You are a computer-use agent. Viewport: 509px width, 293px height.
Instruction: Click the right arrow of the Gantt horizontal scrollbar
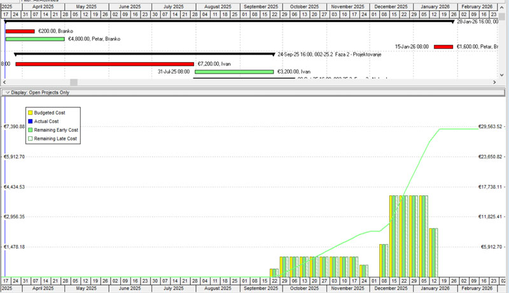[x=495, y=82]
